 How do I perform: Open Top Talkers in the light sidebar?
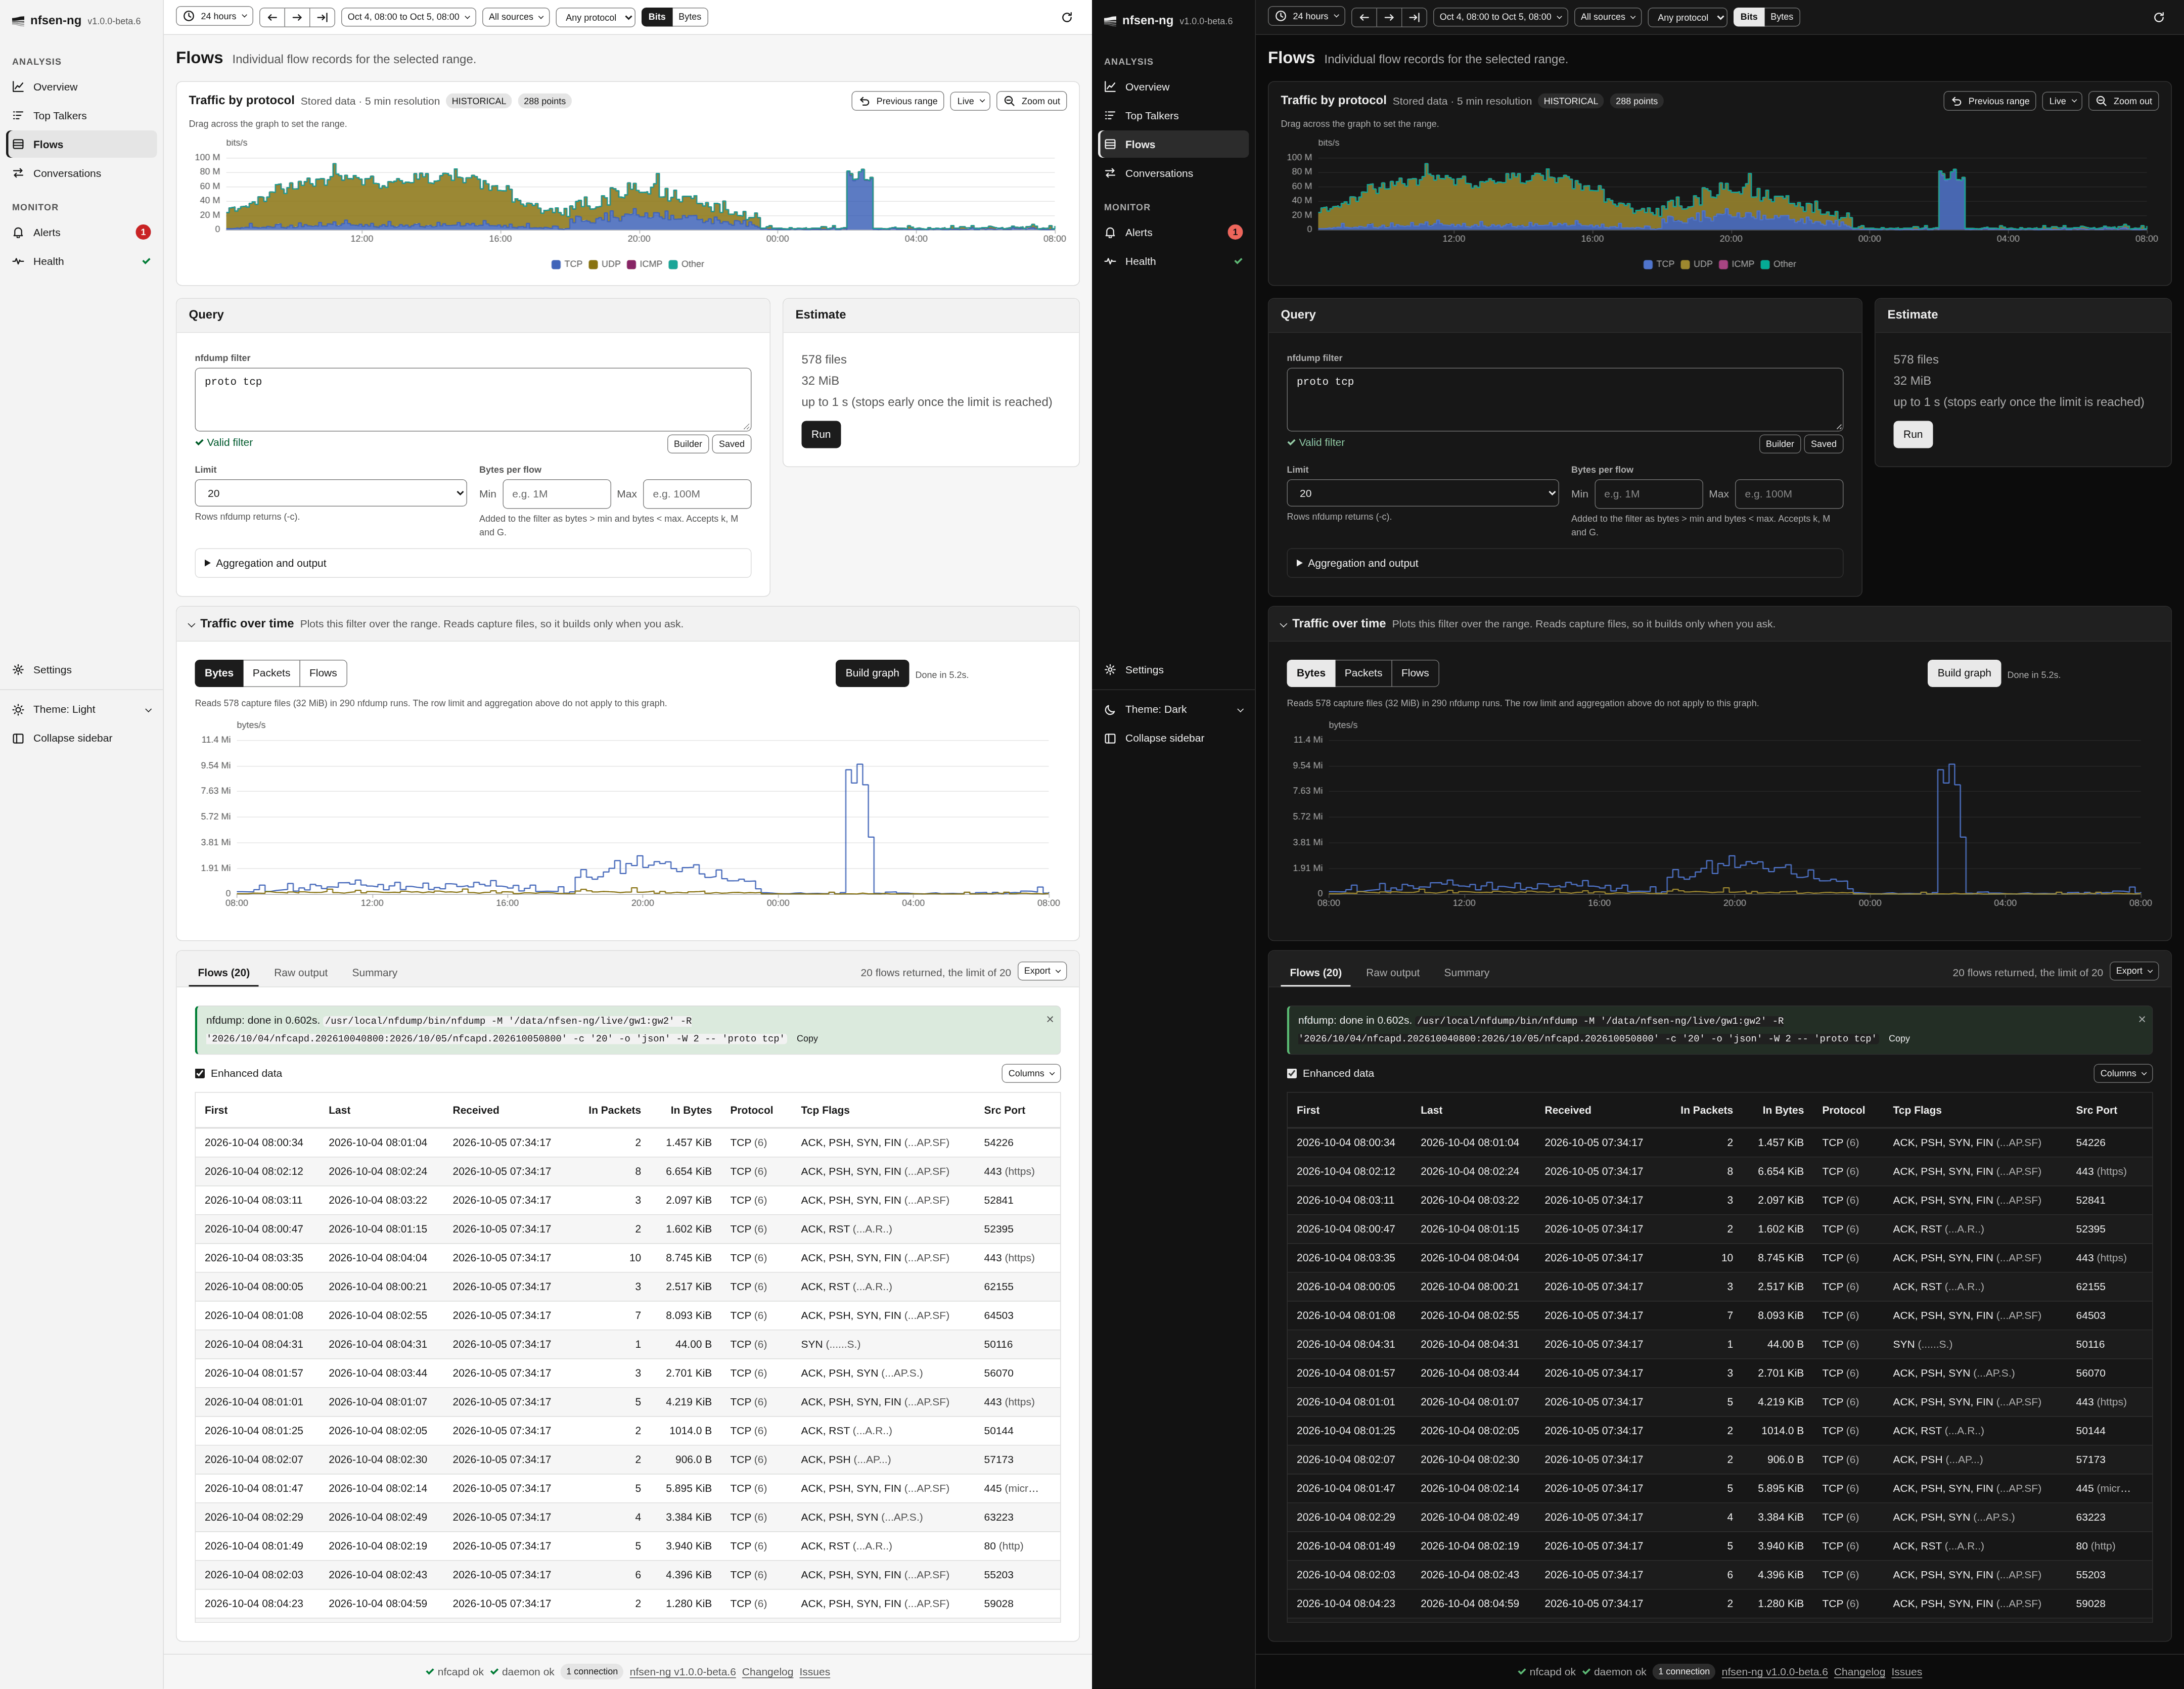pyautogui.click(x=81, y=116)
